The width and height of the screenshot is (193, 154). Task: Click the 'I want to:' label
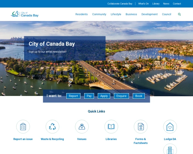(x=54, y=96)
